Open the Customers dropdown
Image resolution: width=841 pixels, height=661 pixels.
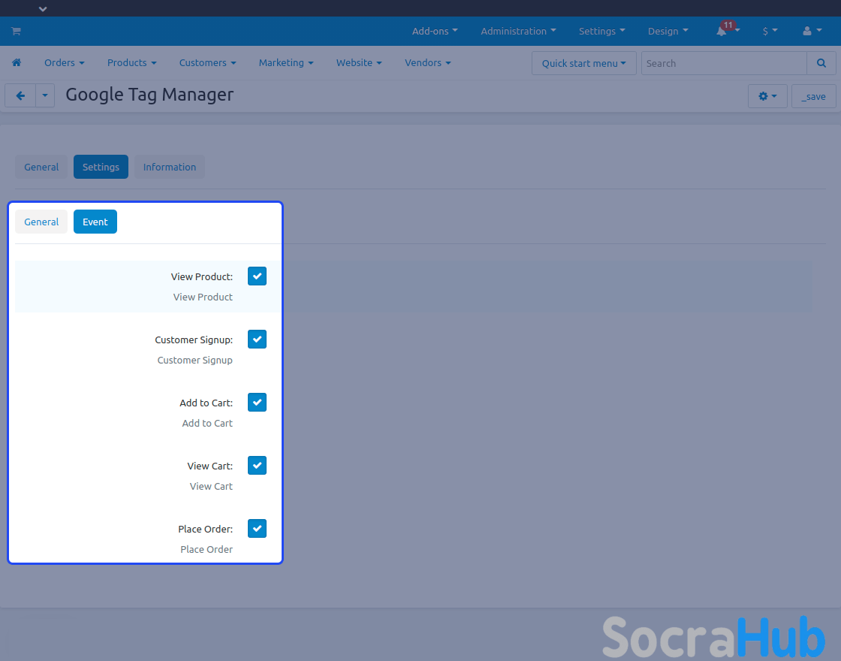click(207, 63)
